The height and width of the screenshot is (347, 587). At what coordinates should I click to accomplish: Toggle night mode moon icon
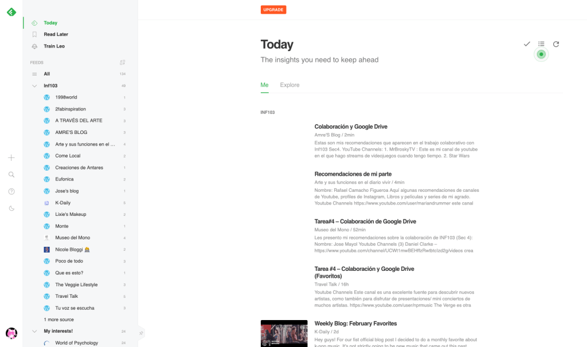coord(11,208)
